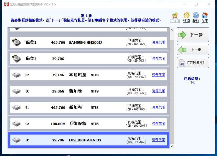Screen dimensions: 217x156
Task: Click the 上一步 previous step button
Action: coord(193,50)
